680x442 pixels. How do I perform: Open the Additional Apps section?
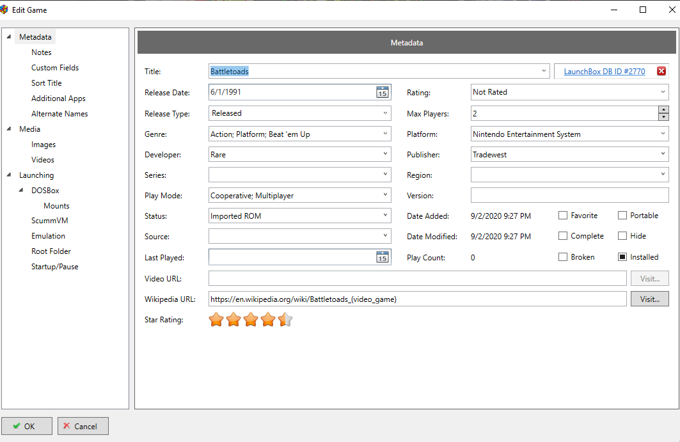[x=58, y=99]
